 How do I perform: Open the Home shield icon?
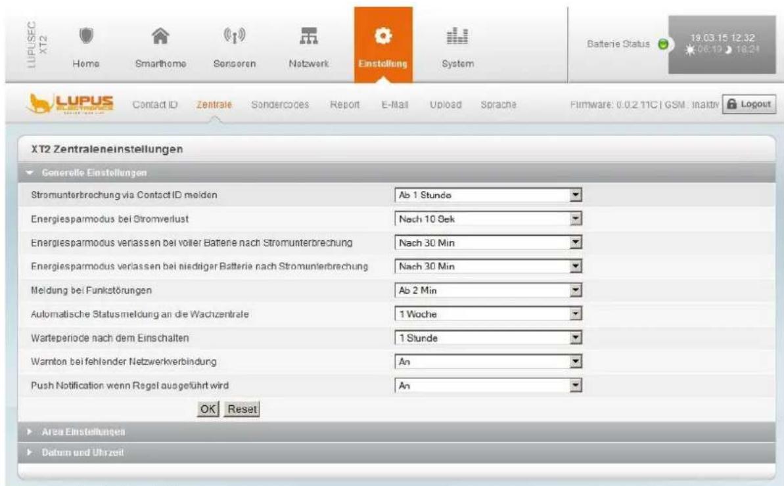86,36
